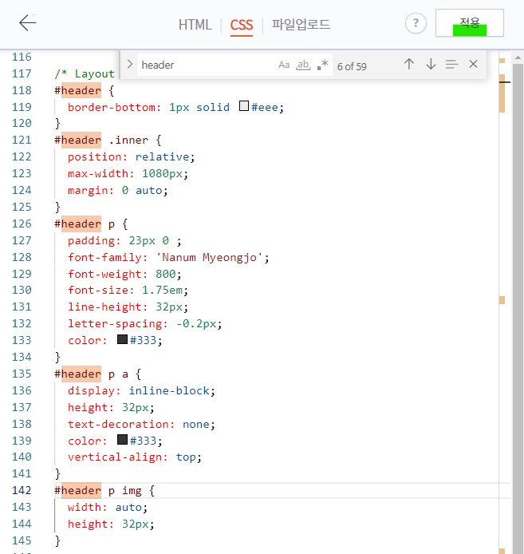
Task: Click the inline-block display value
Action: point(169,391)
